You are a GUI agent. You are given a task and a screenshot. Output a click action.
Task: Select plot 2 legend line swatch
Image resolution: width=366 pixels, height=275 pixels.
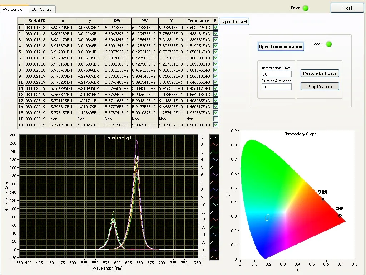(214, 145)
